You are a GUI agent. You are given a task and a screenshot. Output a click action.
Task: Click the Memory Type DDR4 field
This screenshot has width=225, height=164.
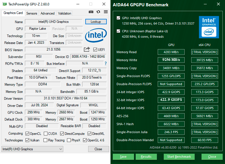[x=43, y=84]
